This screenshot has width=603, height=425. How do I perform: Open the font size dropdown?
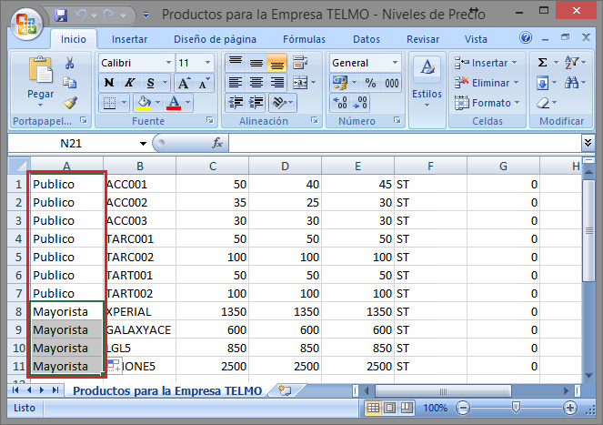pos(207,63)
